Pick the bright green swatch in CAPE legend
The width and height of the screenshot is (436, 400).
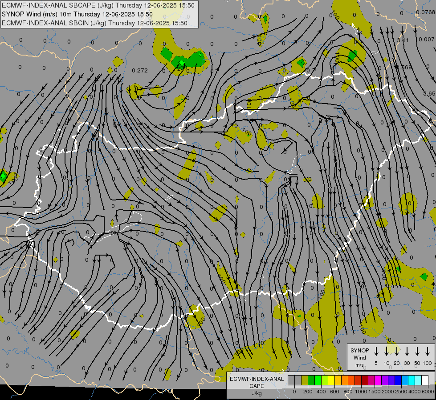coord(318,380)
